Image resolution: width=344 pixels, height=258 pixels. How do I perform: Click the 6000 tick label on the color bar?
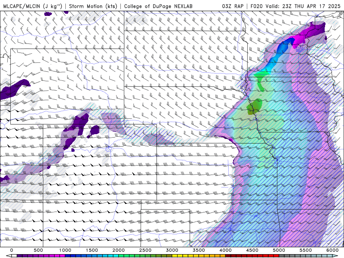point(332,250)
